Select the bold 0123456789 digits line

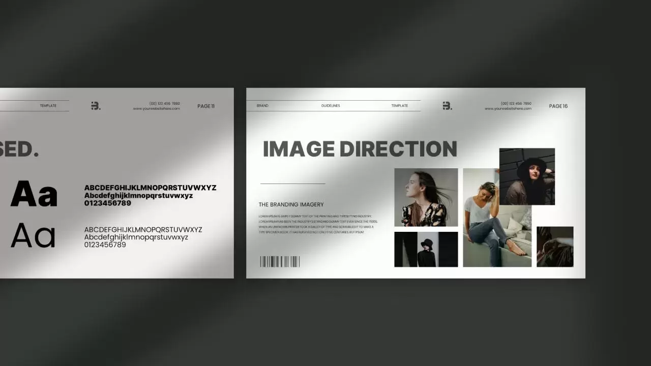107,203
